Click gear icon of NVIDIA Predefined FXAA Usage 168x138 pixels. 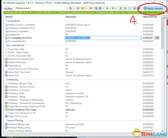pyautogui.click(x=6, y=110)
